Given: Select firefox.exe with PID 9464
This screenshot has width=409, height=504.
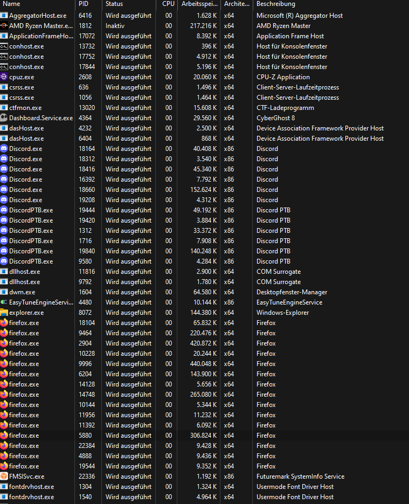Looking at the screenshot, I should coord(204,333).
